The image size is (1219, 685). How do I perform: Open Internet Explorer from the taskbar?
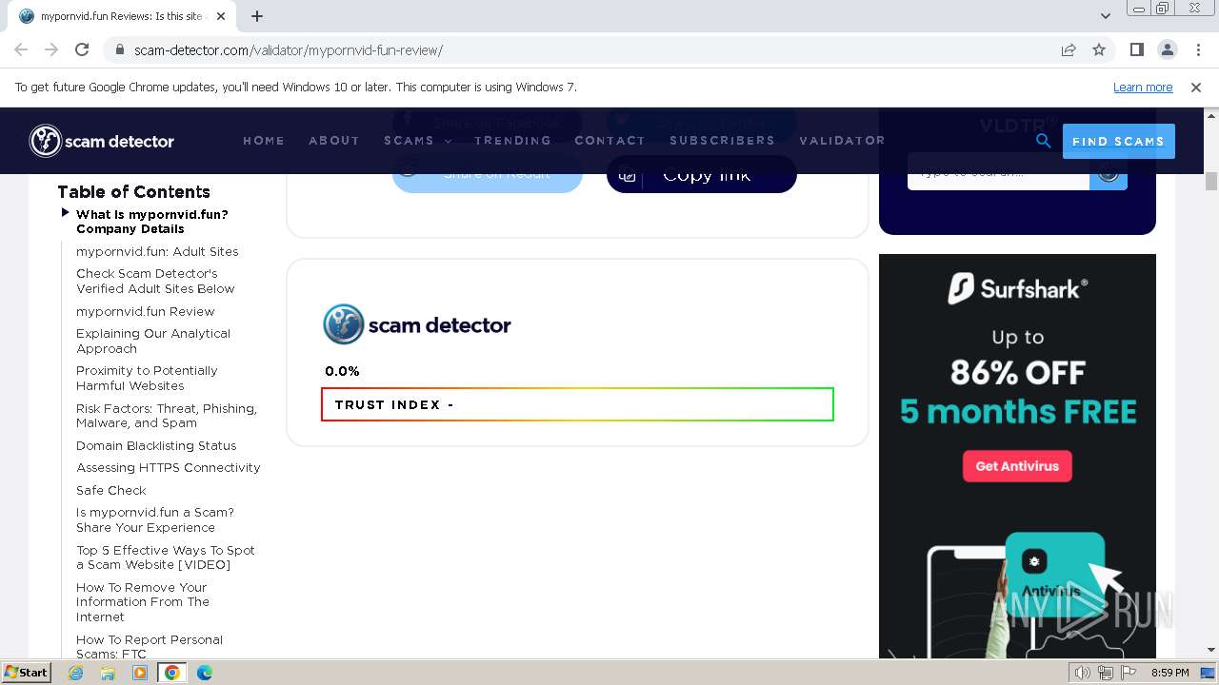tap(75, 673)
